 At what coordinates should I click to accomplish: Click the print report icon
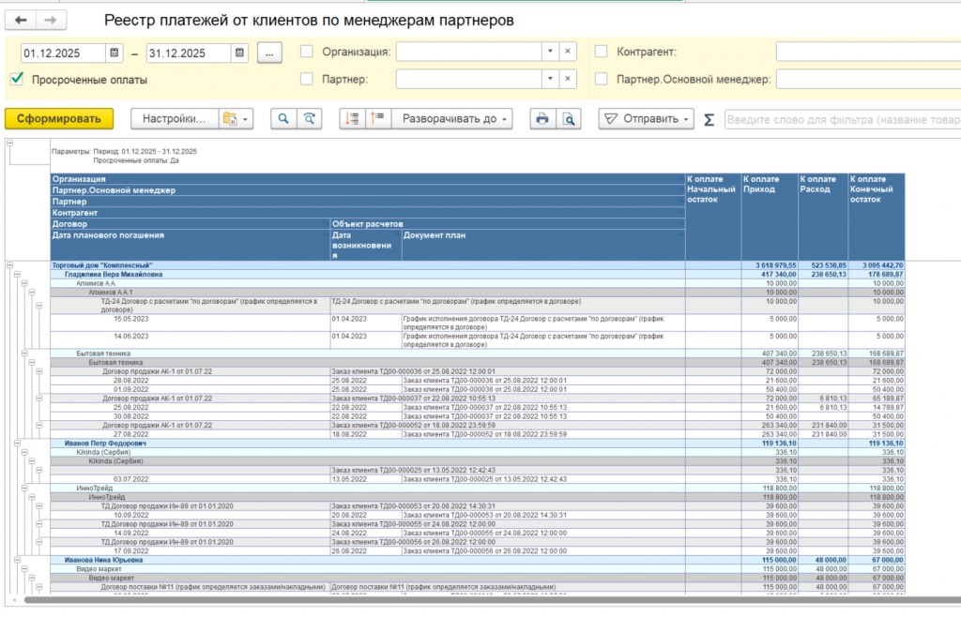(x=542, y=119)
